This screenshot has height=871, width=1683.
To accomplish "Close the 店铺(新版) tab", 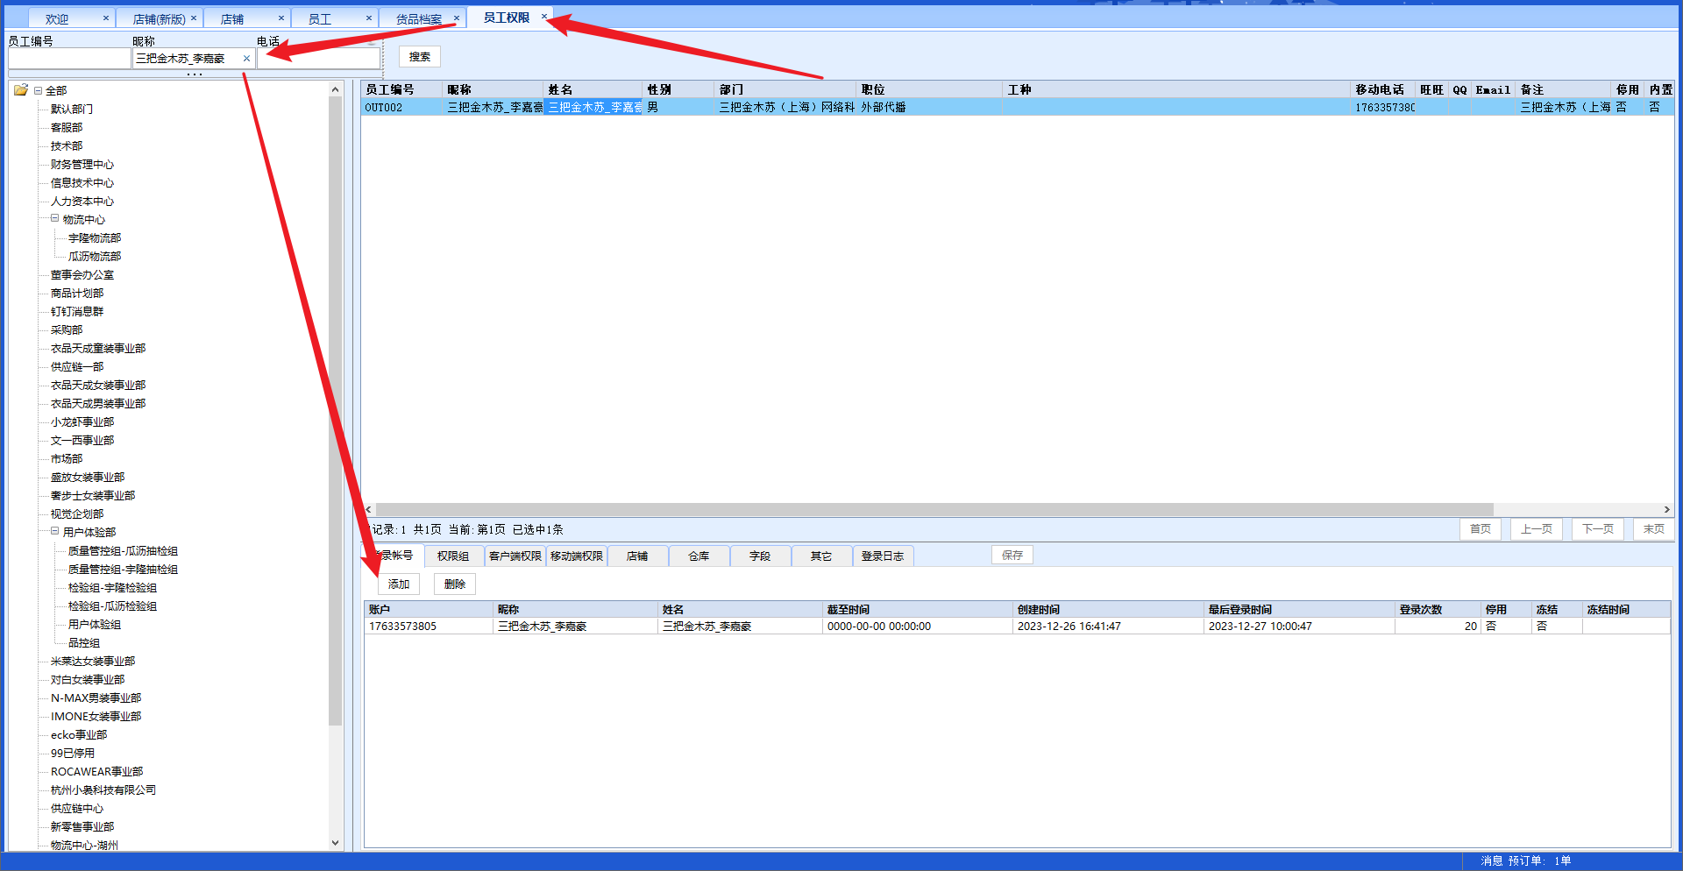I will click(x=194, y=18).
